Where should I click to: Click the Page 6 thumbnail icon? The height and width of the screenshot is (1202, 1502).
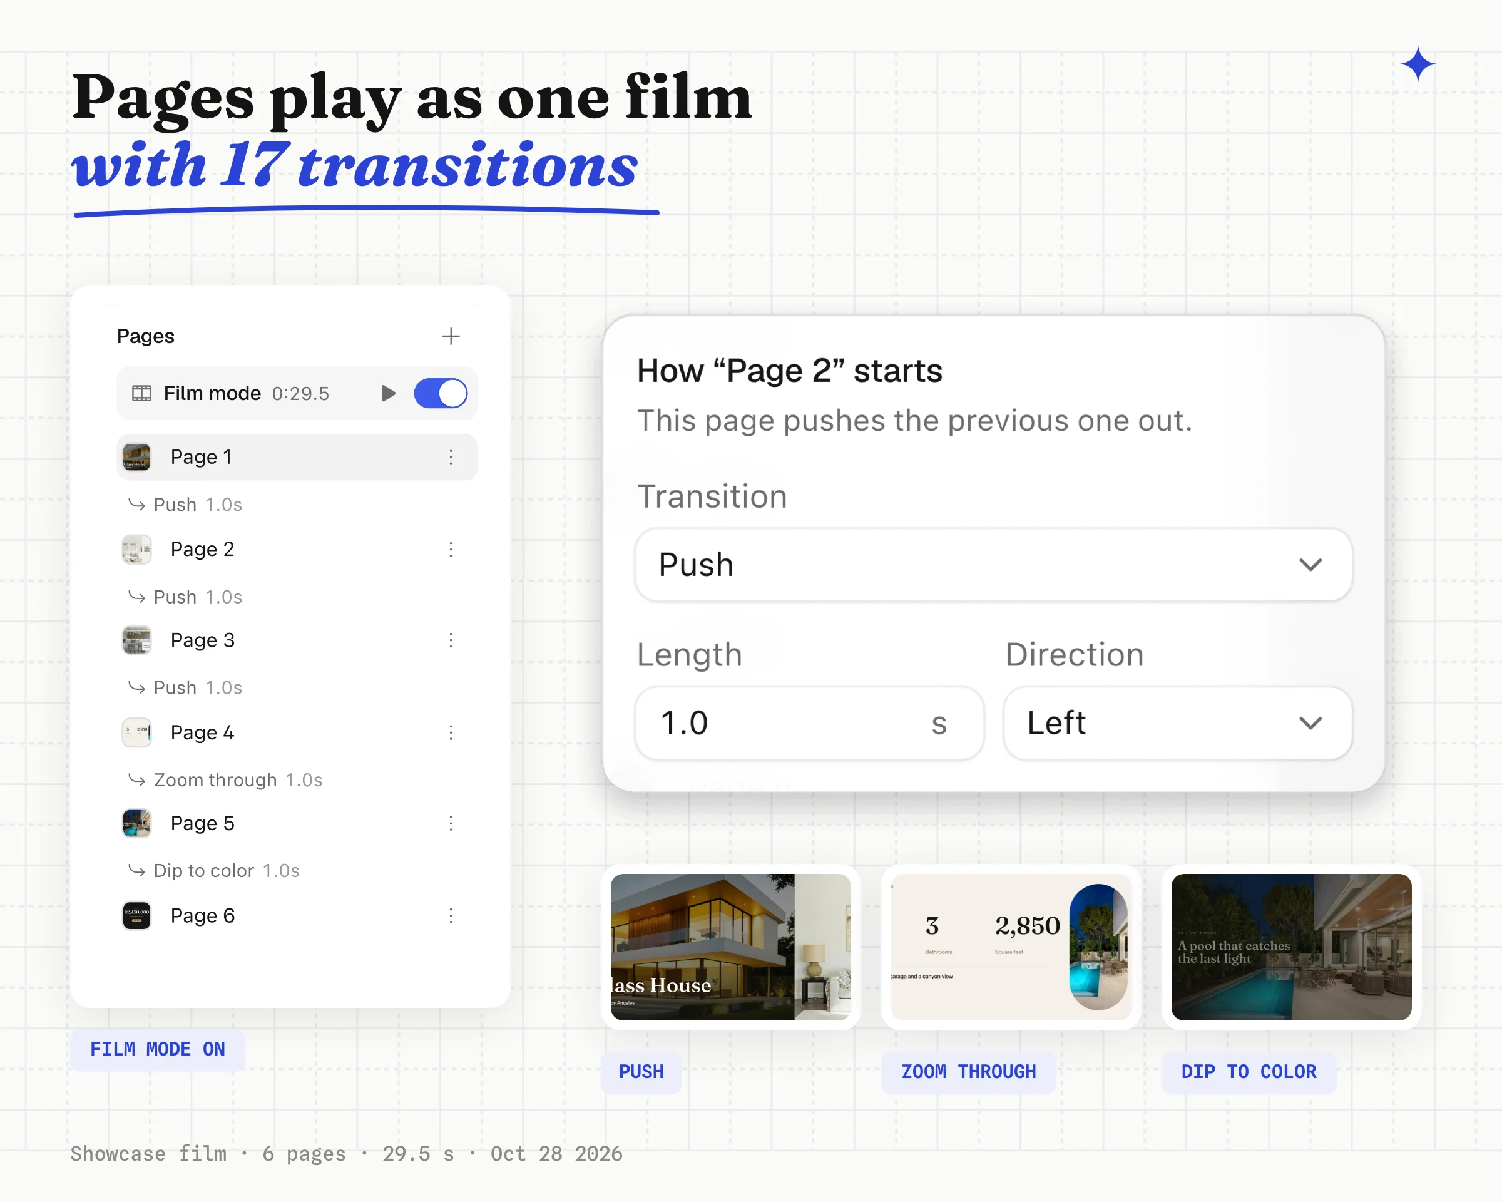tap(136, 916)
